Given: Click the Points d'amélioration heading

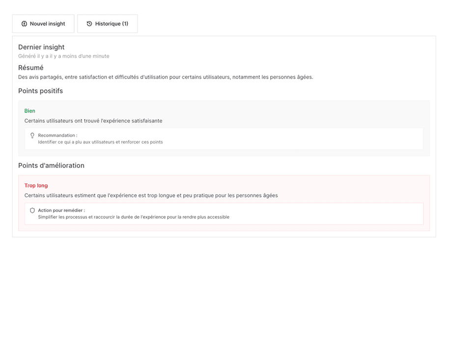Looking at the screenshot, I should (x=51, y=165).
